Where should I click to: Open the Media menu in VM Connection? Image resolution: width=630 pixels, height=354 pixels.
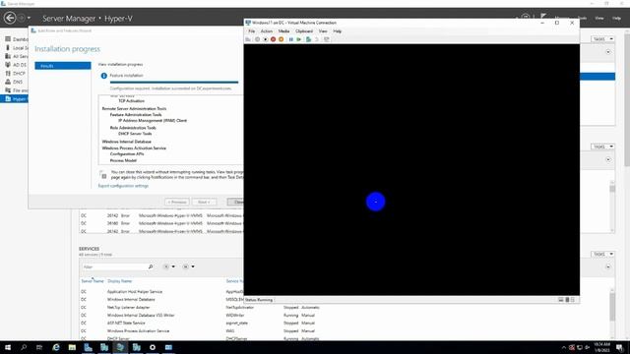click(x=283, y=30)
